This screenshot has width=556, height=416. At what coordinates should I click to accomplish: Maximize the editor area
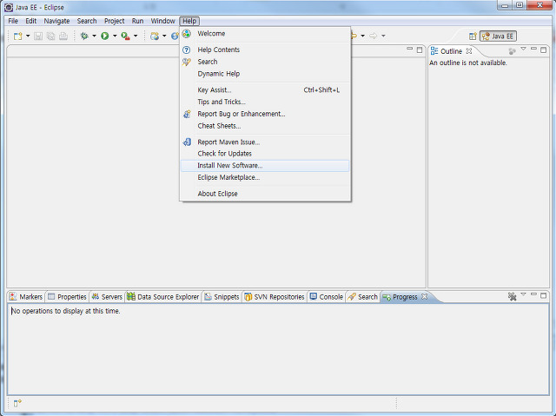pos(420,50)
